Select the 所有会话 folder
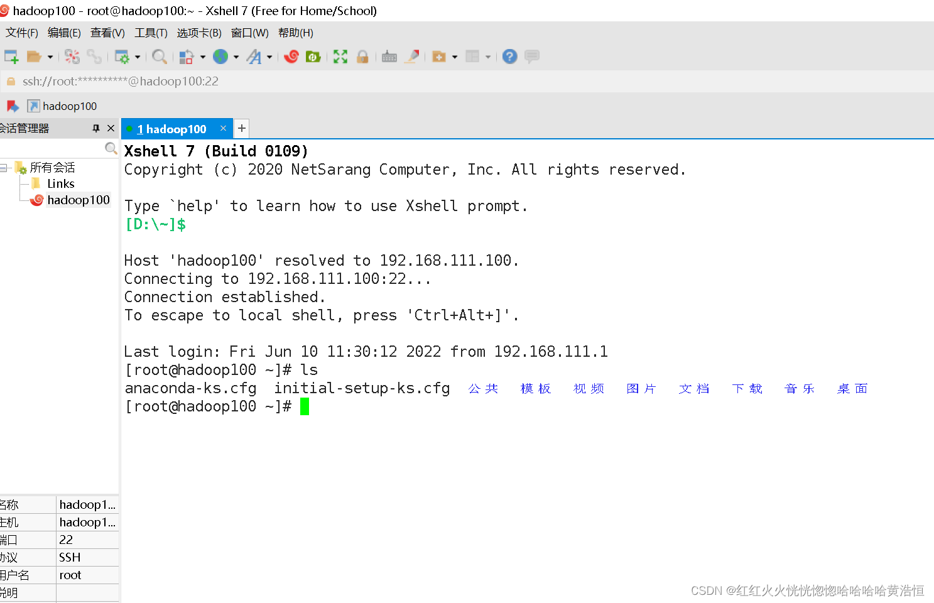The image size is (934, 603). point(52,168)
